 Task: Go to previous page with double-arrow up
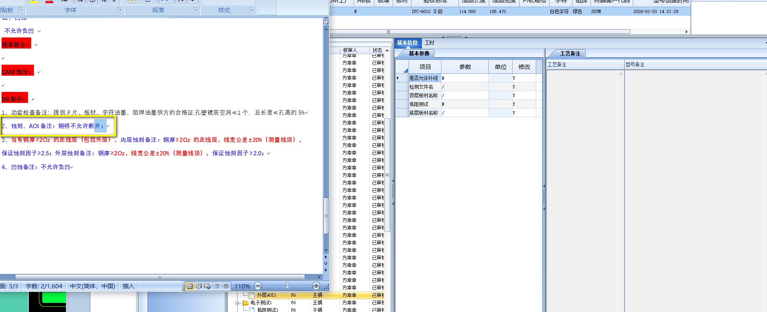(326, 257)
